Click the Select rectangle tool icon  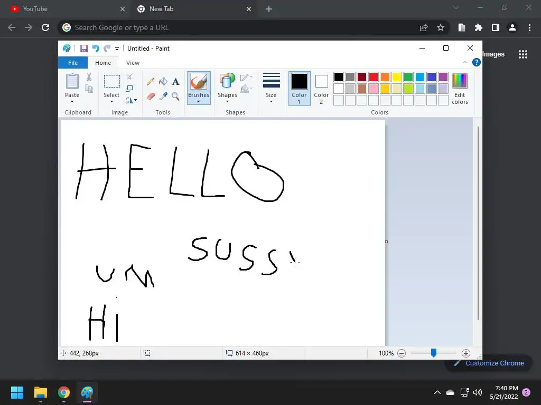pos(112,82)
